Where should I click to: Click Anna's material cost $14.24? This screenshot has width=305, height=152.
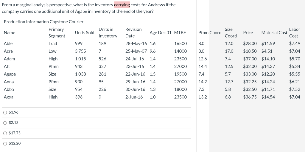tap(268, 82)
